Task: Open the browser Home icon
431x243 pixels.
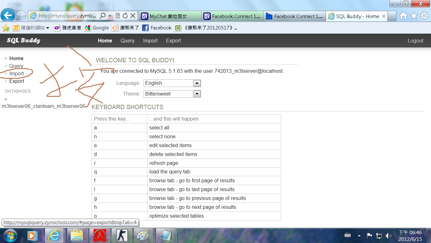Action: click(403, 16)
